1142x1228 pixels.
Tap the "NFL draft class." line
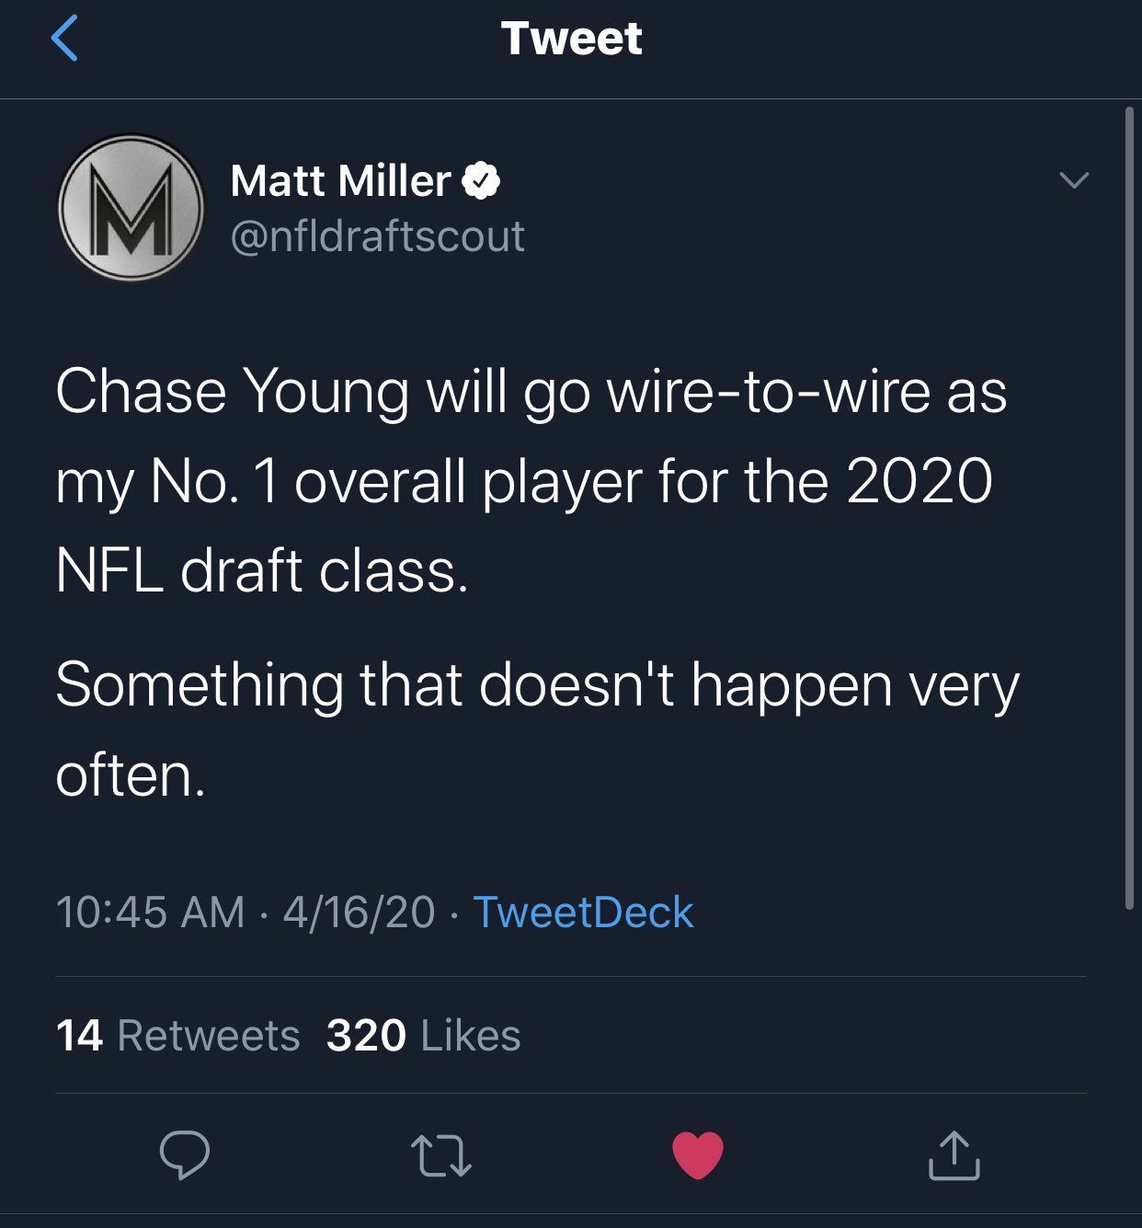click(262, 571)
